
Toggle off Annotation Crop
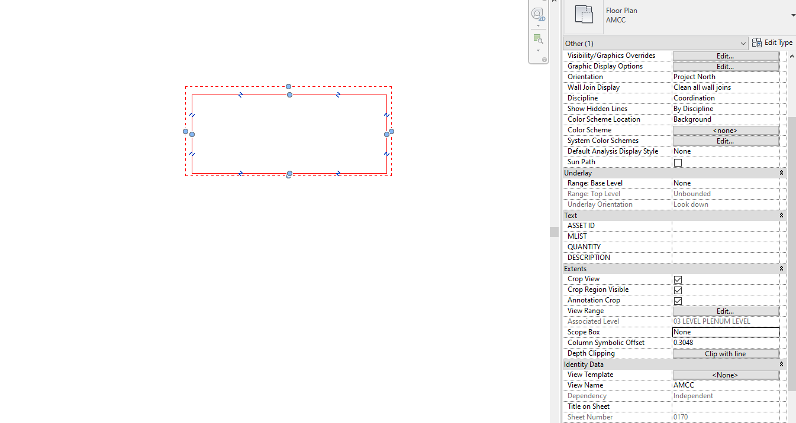678,300
